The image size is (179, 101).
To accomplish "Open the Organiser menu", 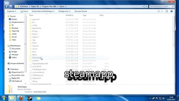I will tap(11, 11).
